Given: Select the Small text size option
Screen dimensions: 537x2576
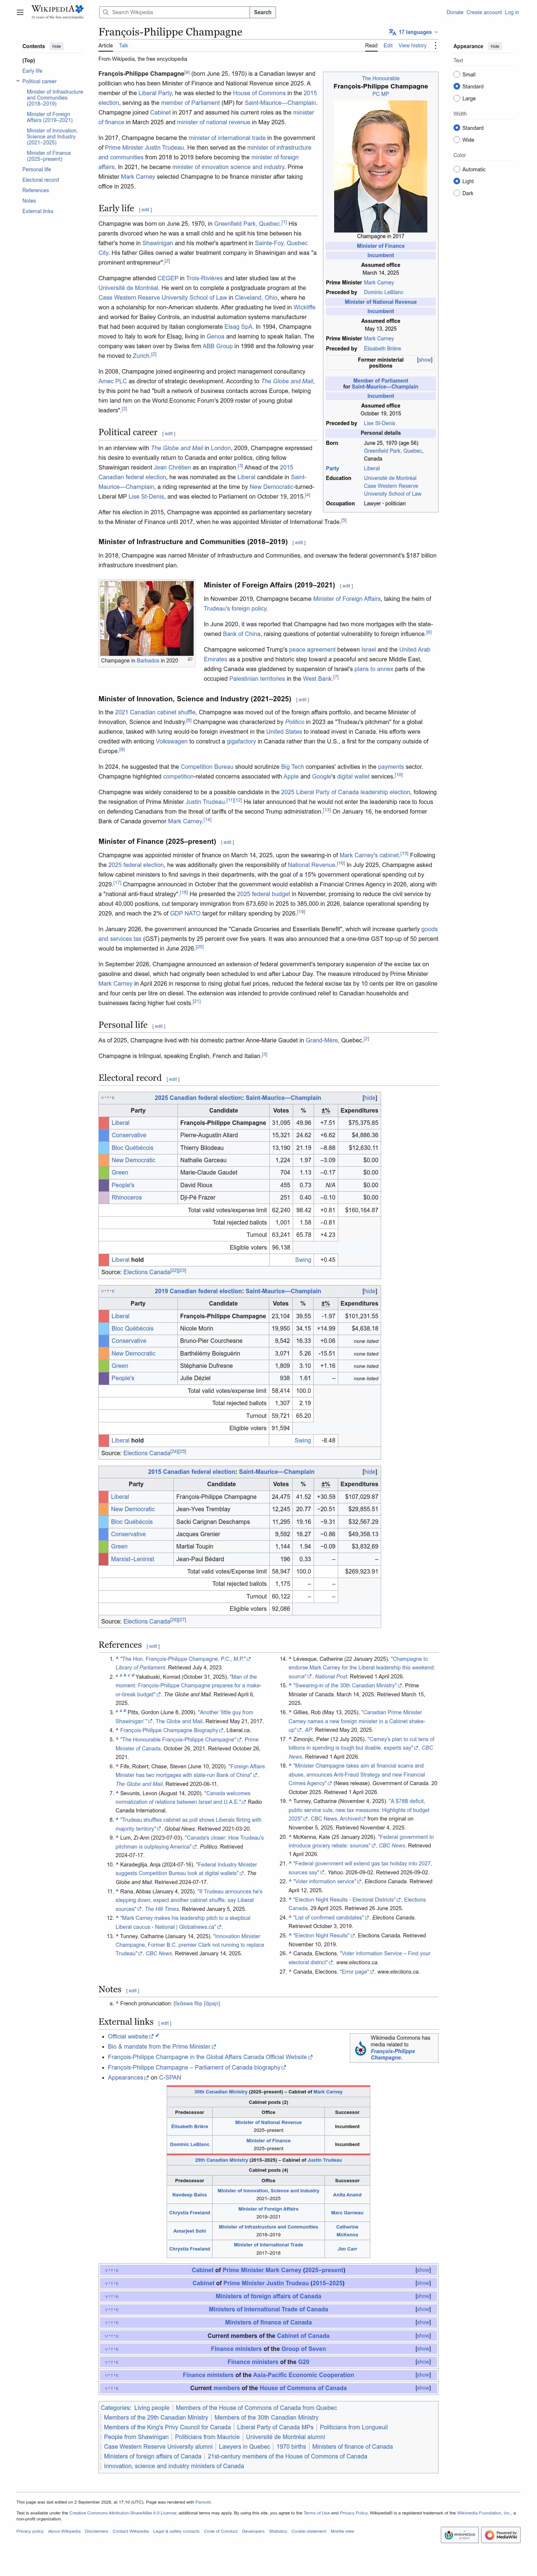Looking at the screenshot, I should [x=457, y=74].
